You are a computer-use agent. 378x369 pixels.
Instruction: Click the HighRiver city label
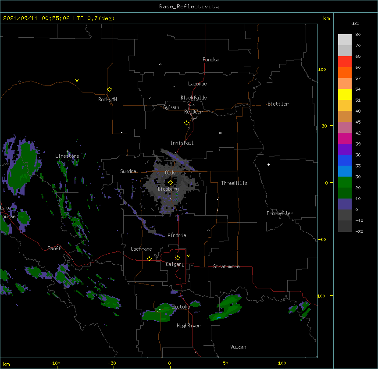click(189, 326)
